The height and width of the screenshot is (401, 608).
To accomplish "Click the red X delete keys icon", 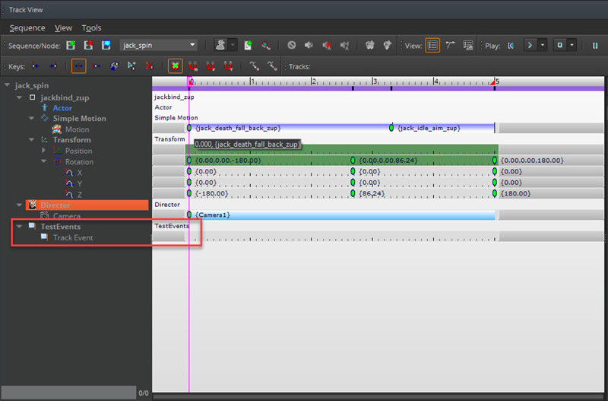I will click(150, 66).
